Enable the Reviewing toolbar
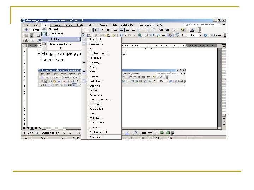The height and width of the screenshot is (190, 254). [101, 95]
